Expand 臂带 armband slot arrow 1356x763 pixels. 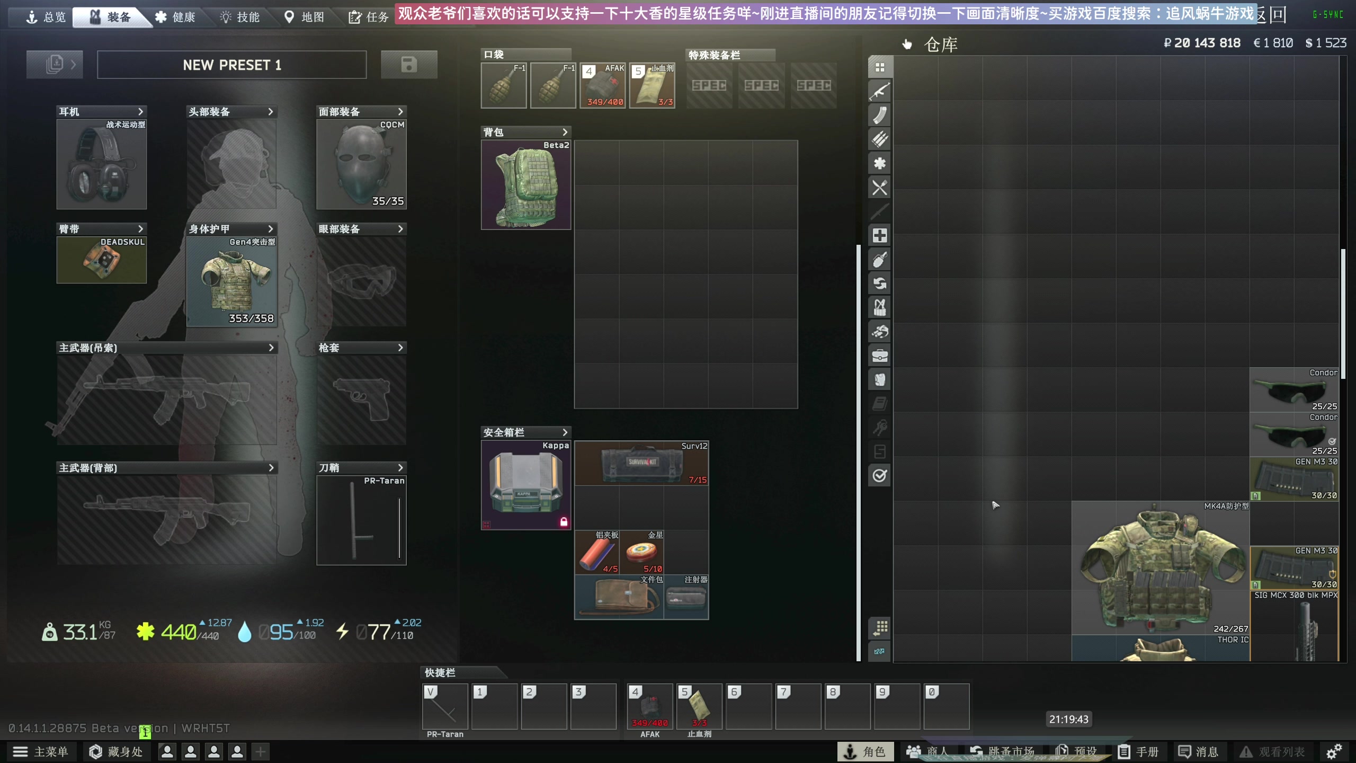click(140, 229)
